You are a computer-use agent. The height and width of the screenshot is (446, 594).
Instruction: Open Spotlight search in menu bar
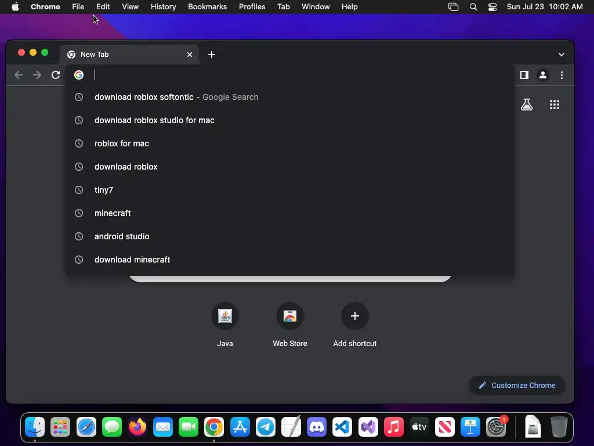(473, 7)
